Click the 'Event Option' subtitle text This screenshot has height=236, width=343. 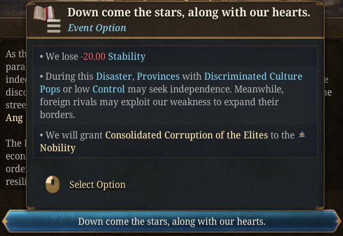[97, 28]
